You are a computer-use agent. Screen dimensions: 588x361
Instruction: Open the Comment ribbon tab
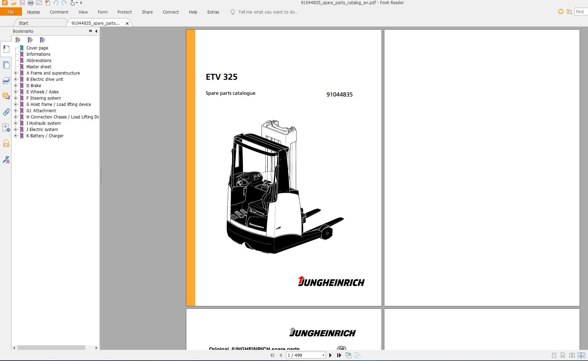point(59,12)
